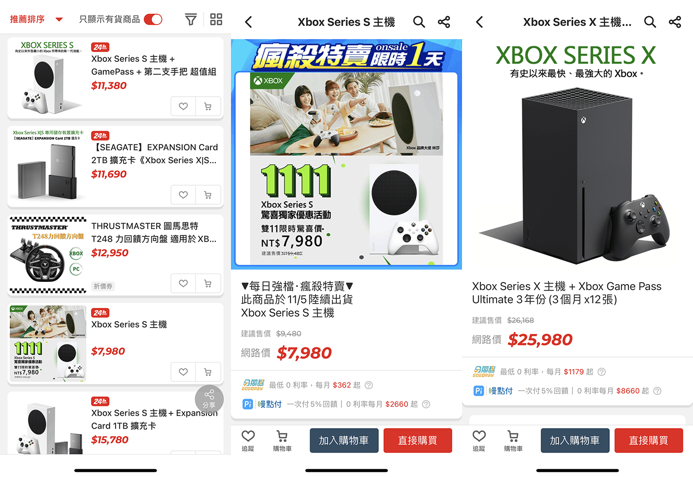Tap 直接購買 on Xbox Series X page
This screenshot has width=693, height=477.
pos(649,441)
